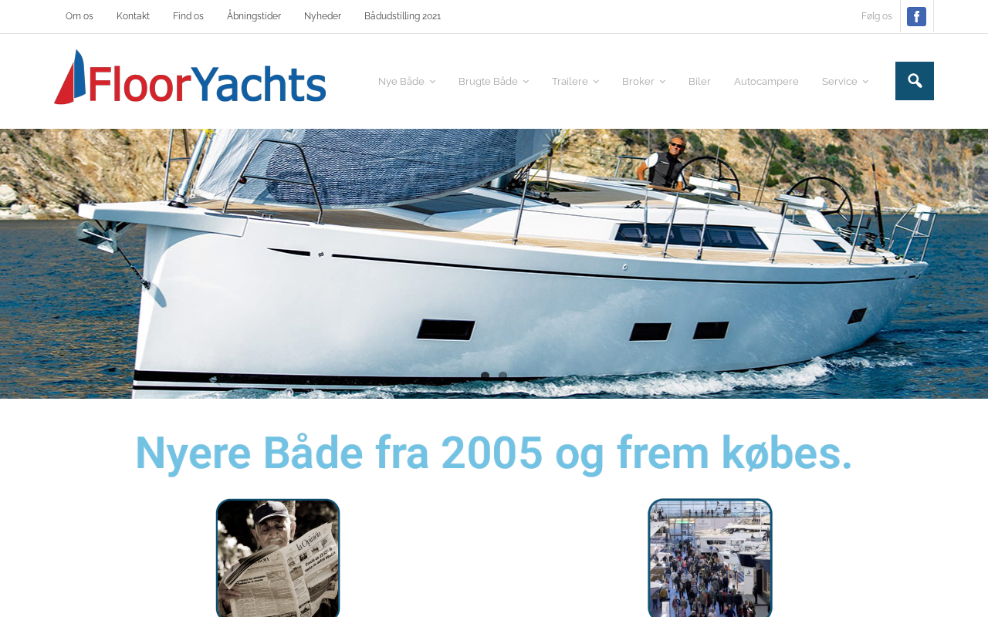Open the Om os link
Viewport: 988px width, 617px height.
pyautogui.click(x=80, y=16)
